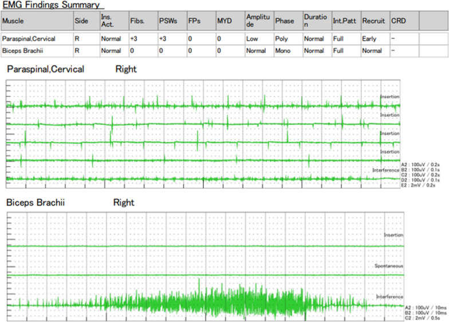
Task: Click the Biceps Brachii table cell
Action: coord(37,50)
